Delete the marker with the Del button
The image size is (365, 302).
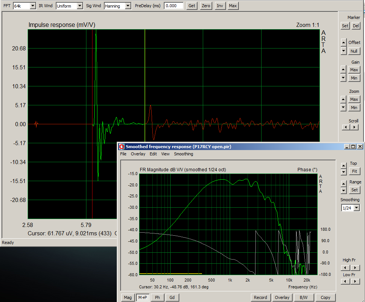tap(356, 26)
